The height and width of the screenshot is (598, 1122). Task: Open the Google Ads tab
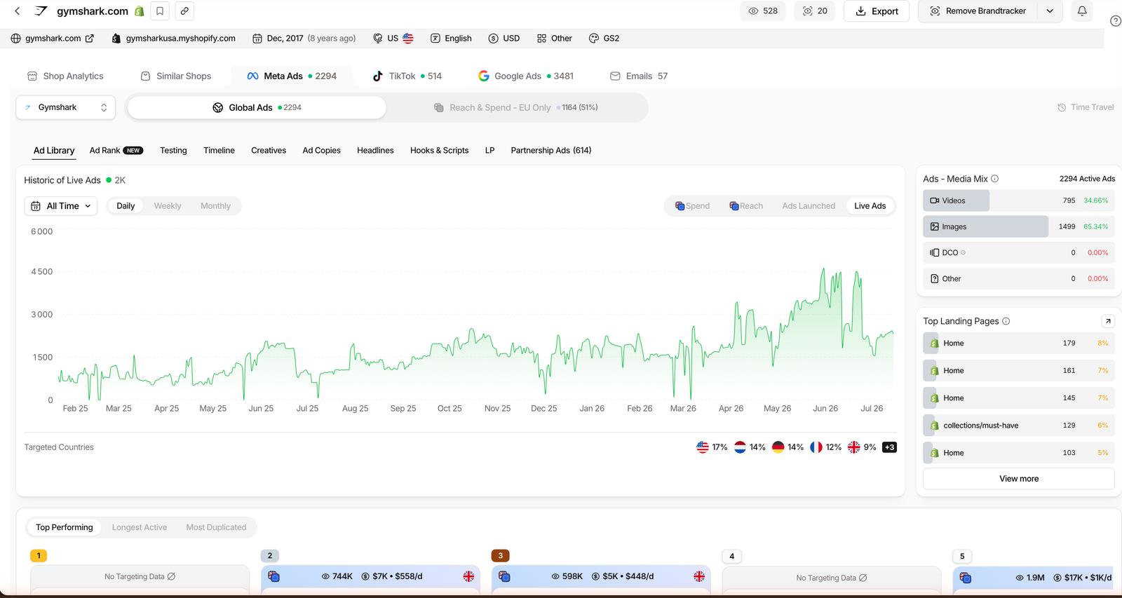525,76
